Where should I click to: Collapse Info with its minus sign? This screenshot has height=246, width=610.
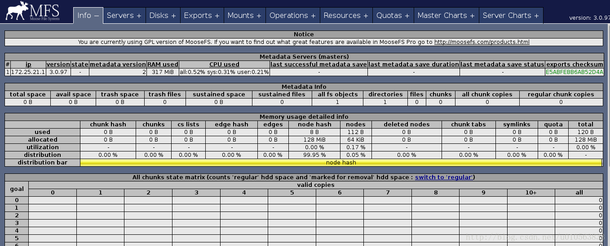[x=96, y=15]
